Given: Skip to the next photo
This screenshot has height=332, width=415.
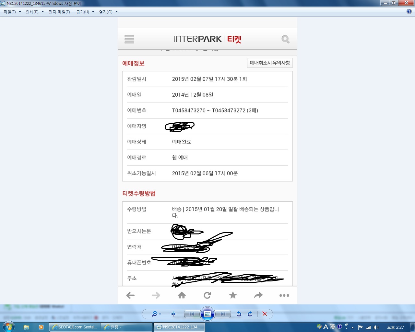Looking at the screenshot, I should tap(223, 314).
